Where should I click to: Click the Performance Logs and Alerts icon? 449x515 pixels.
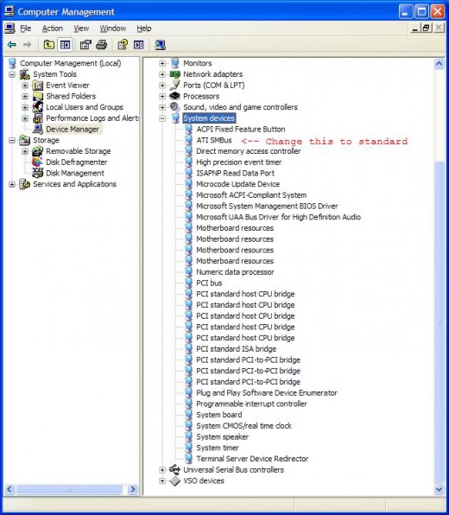coord(38,118)
